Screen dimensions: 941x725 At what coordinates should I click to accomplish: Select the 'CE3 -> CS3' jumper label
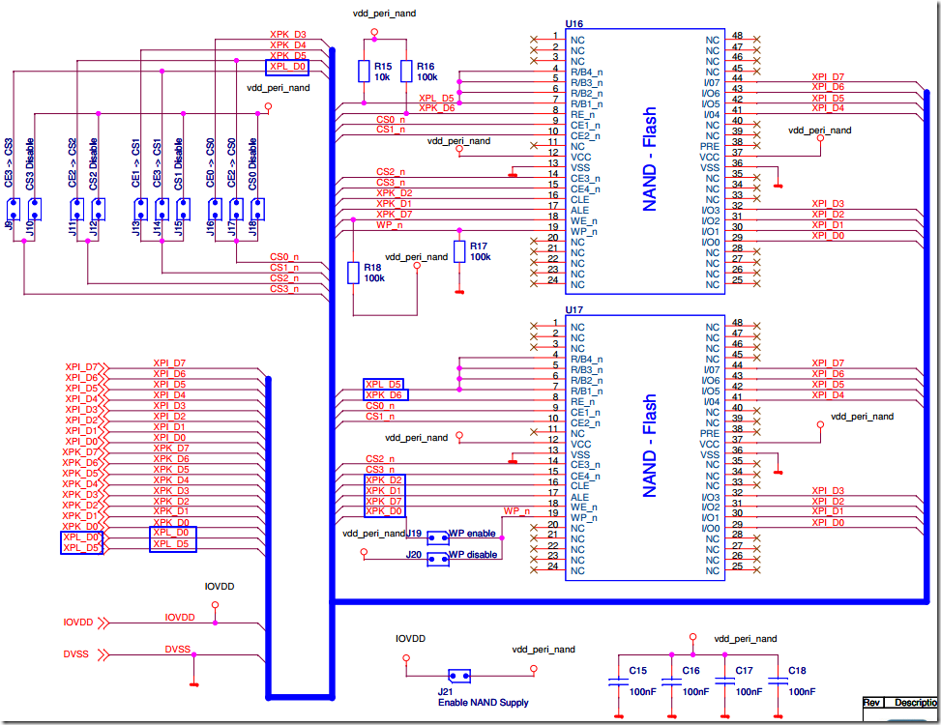pyautogui.click(x=9, y=162)
